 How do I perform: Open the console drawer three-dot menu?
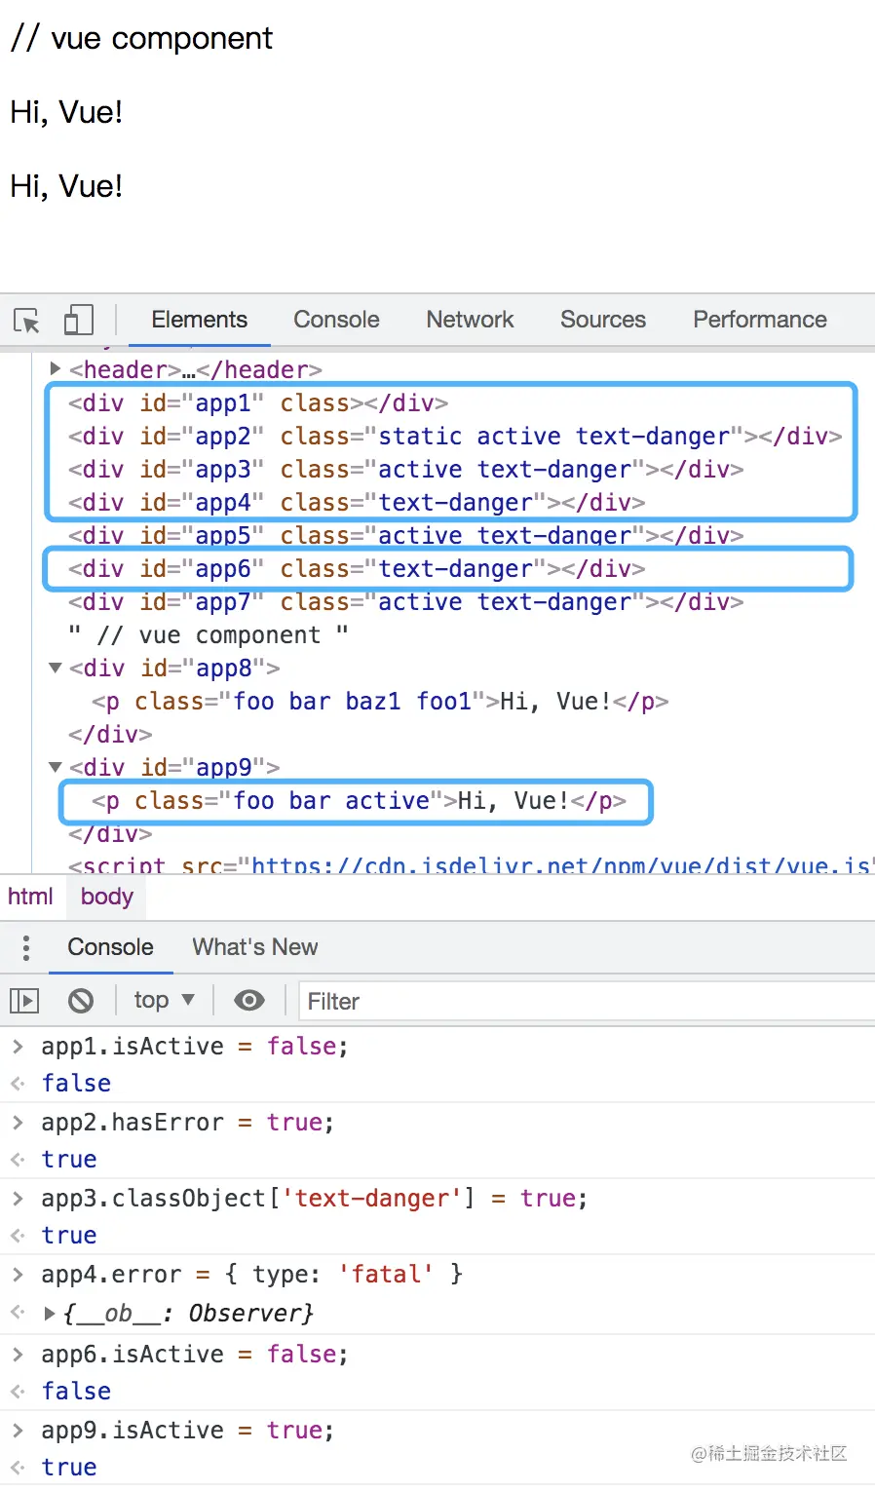(x=26, y=947)
